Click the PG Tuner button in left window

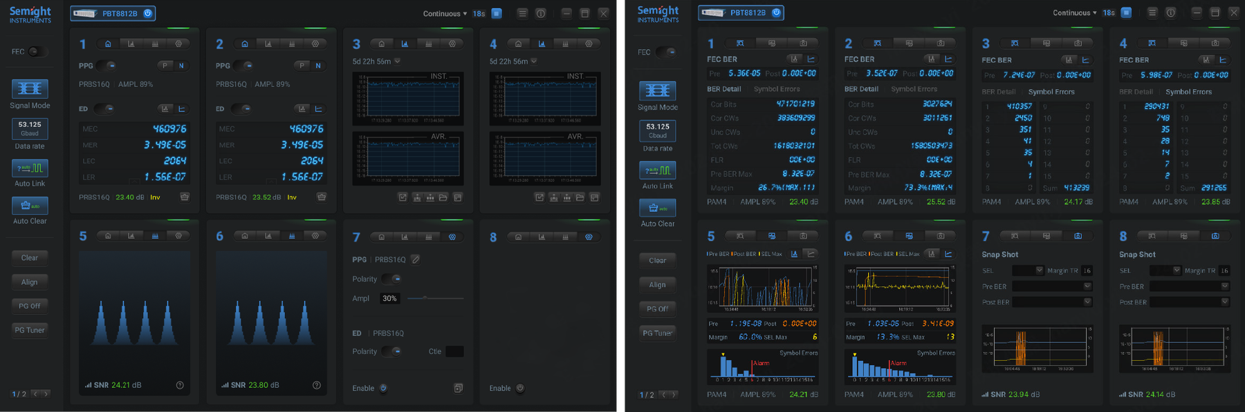(30, 330)
